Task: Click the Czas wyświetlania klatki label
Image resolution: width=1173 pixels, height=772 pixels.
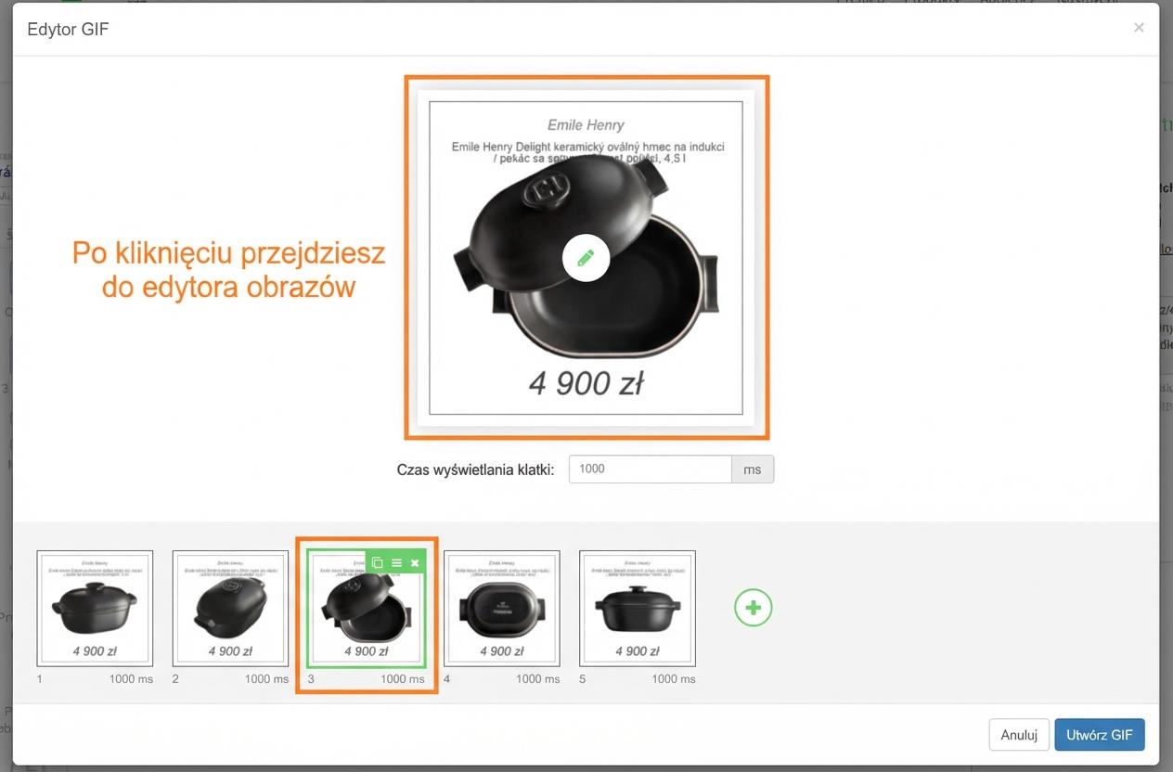Action: [475, 470]
